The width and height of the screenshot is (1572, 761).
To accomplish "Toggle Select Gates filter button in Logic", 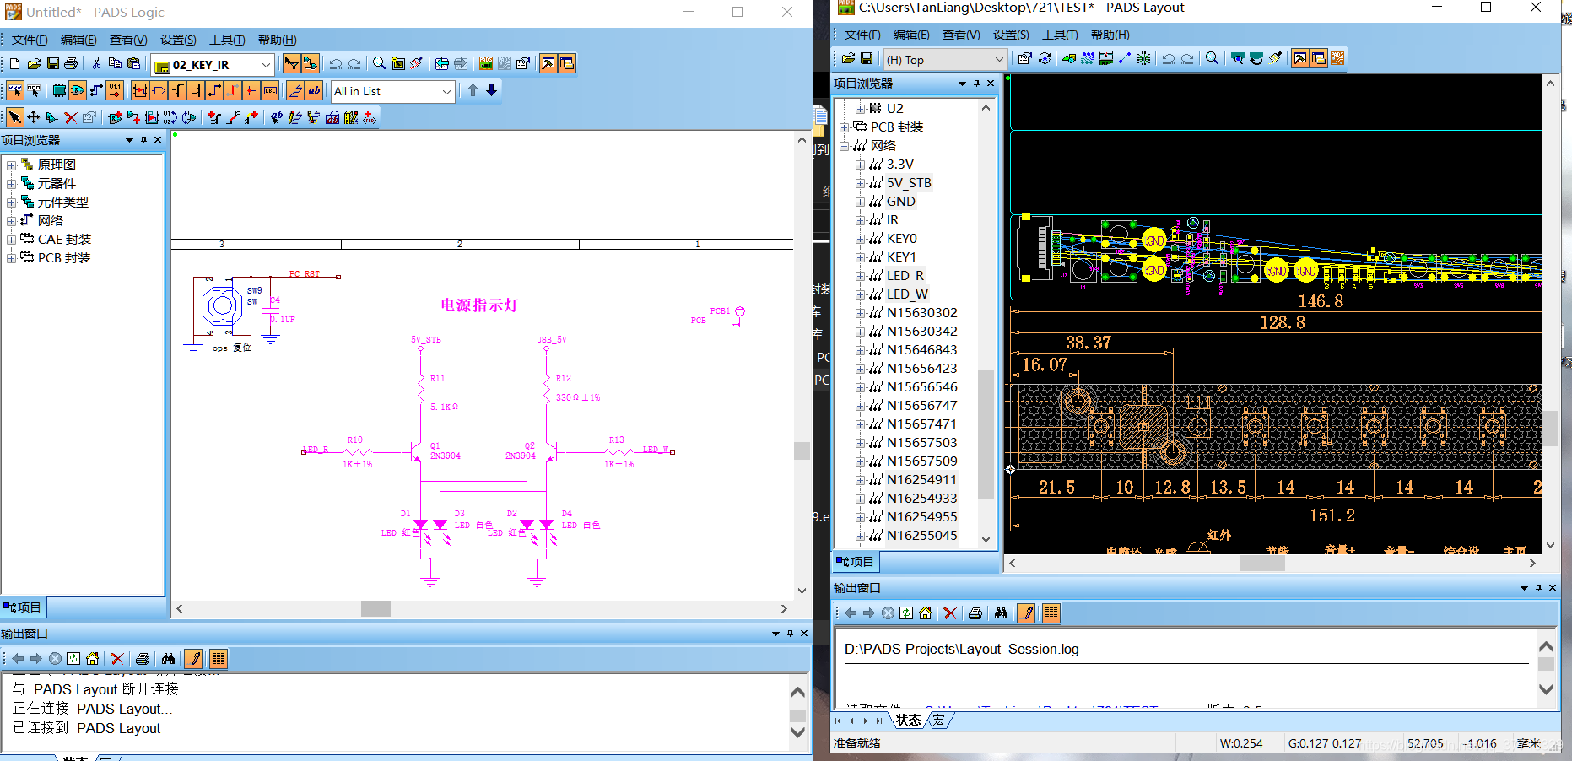I will (x=78, y=90).
